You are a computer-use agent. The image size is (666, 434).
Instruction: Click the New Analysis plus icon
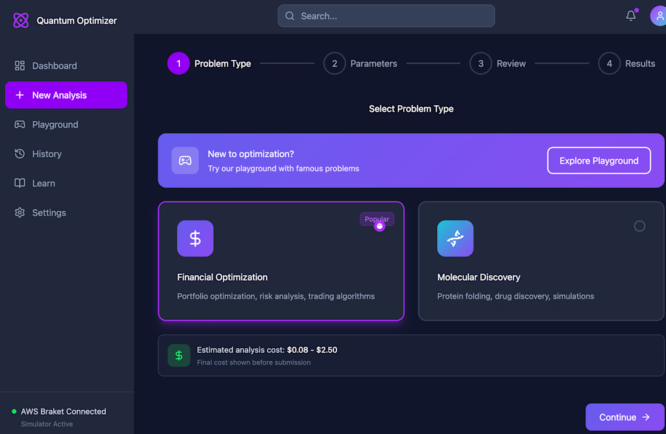[19, 95]
